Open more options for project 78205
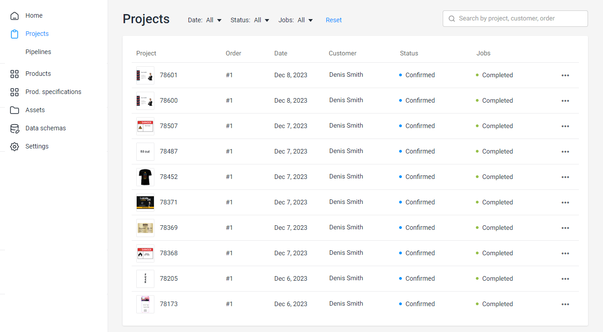The image size is (603, 332). coord(565,279)
